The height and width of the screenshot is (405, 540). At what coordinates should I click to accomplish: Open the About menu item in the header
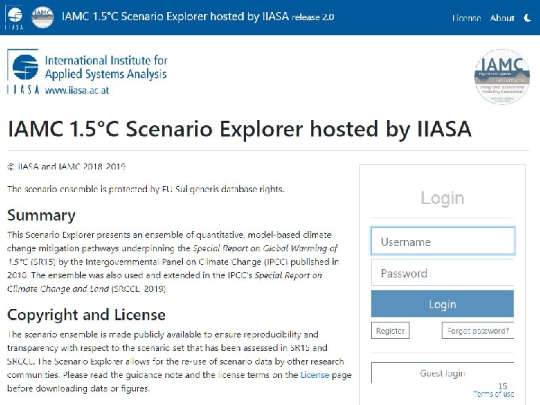click(502, 18)
